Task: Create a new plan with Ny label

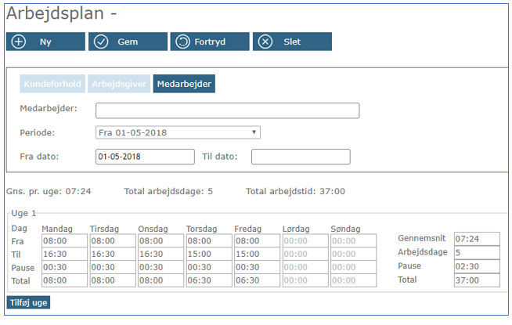Action: coord(45,42)
